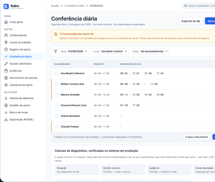Click the Colaborador column header
The width and height of the screenshot is (215, 182).
click(x=62, y=64)
